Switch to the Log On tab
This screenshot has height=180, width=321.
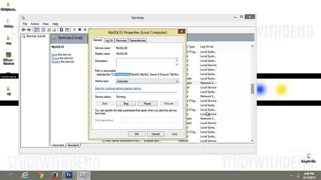click(109, 41)
